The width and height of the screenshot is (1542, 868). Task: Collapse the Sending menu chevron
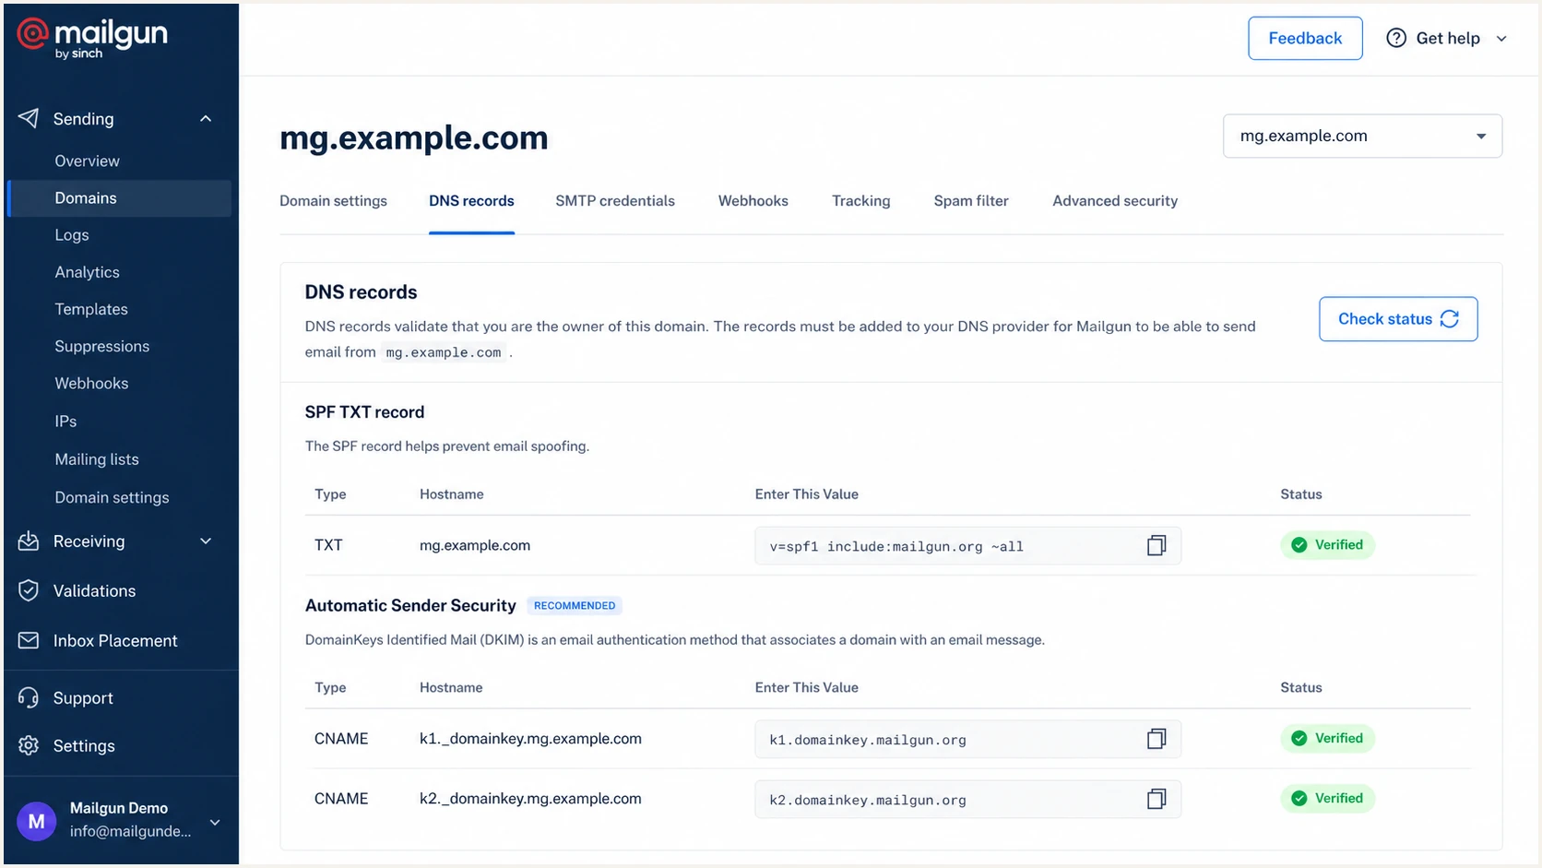pyautogui.click(x=206, y=118)
